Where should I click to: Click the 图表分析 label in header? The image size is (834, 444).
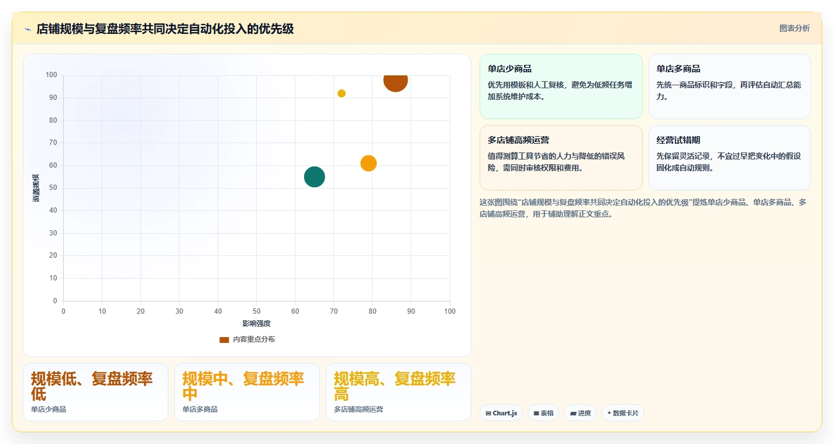pos(794,28)
